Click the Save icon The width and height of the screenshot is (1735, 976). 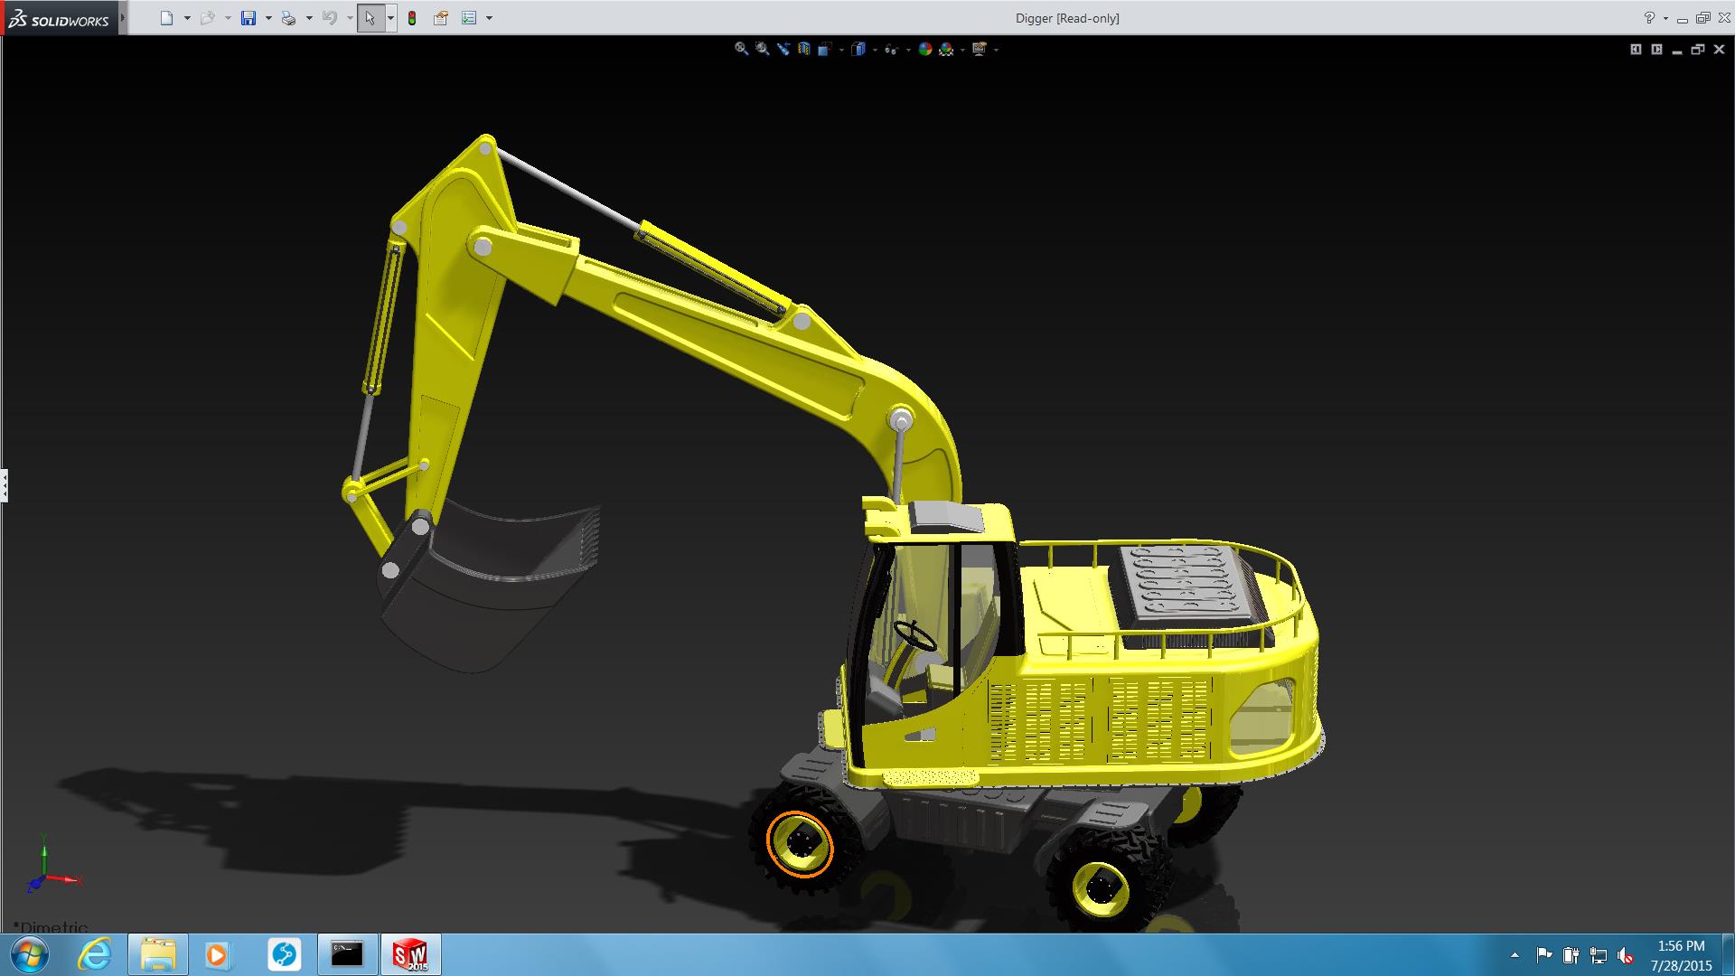click(249, 18)
